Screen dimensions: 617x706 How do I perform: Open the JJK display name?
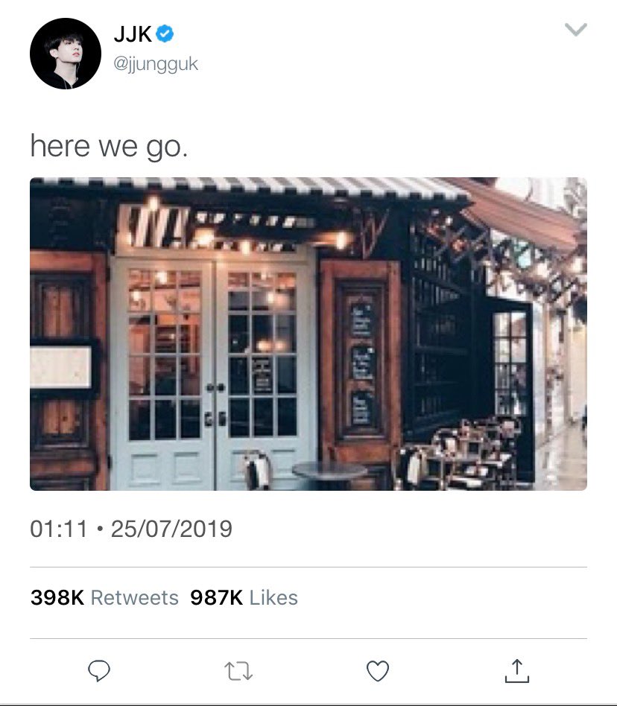133,34
